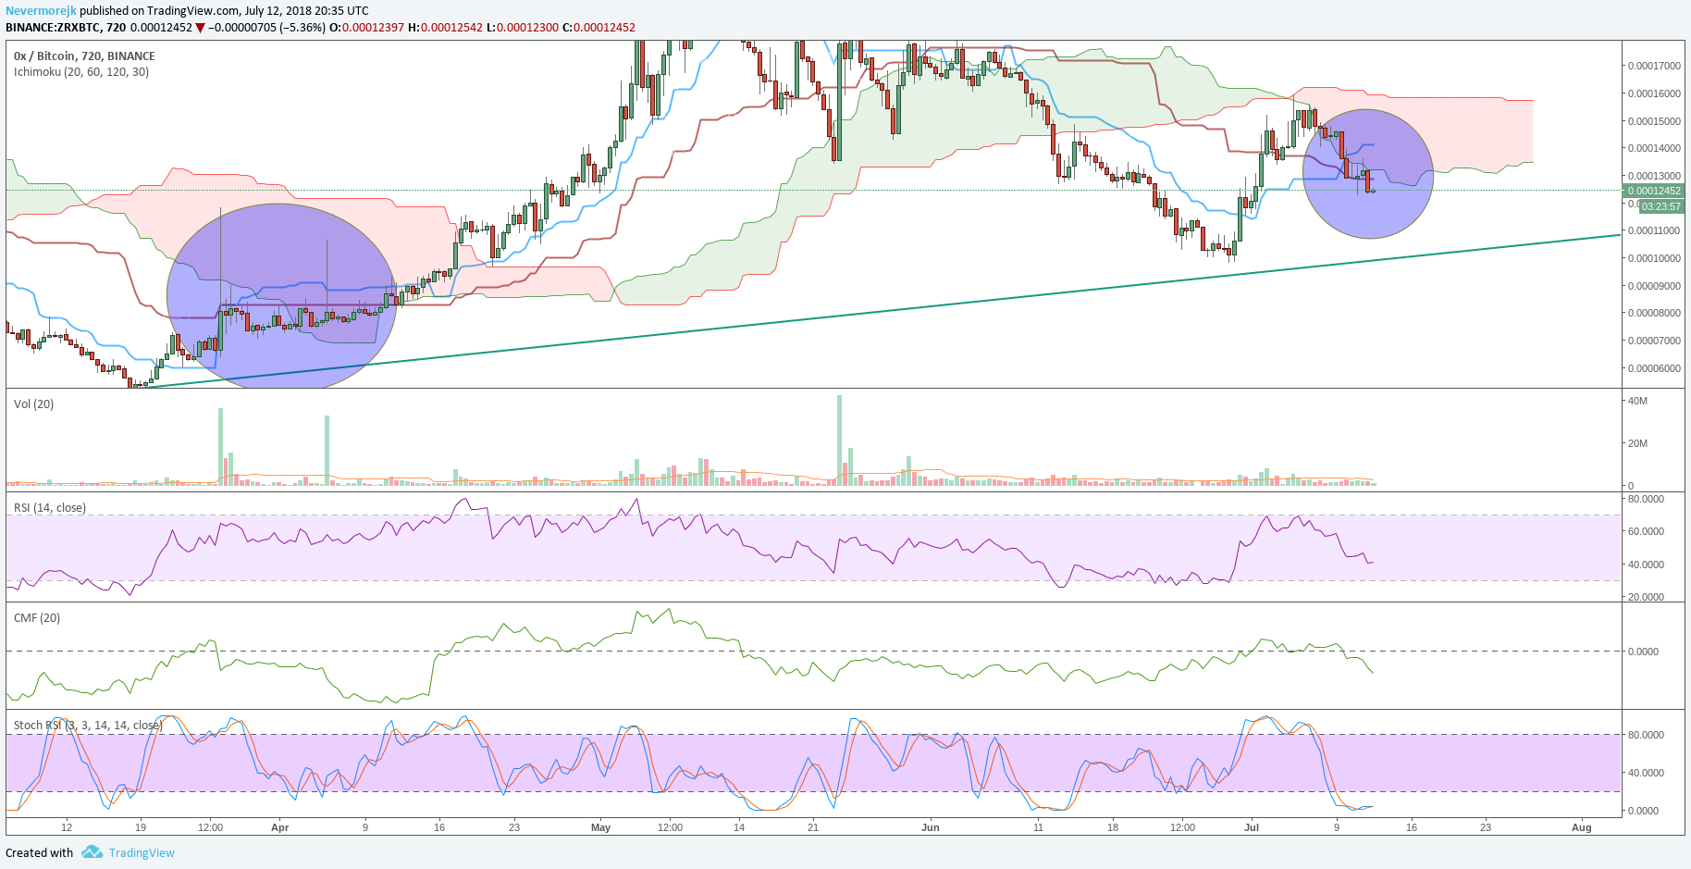
Task: Click the Aug date label on time axis
Action: 1582,828
